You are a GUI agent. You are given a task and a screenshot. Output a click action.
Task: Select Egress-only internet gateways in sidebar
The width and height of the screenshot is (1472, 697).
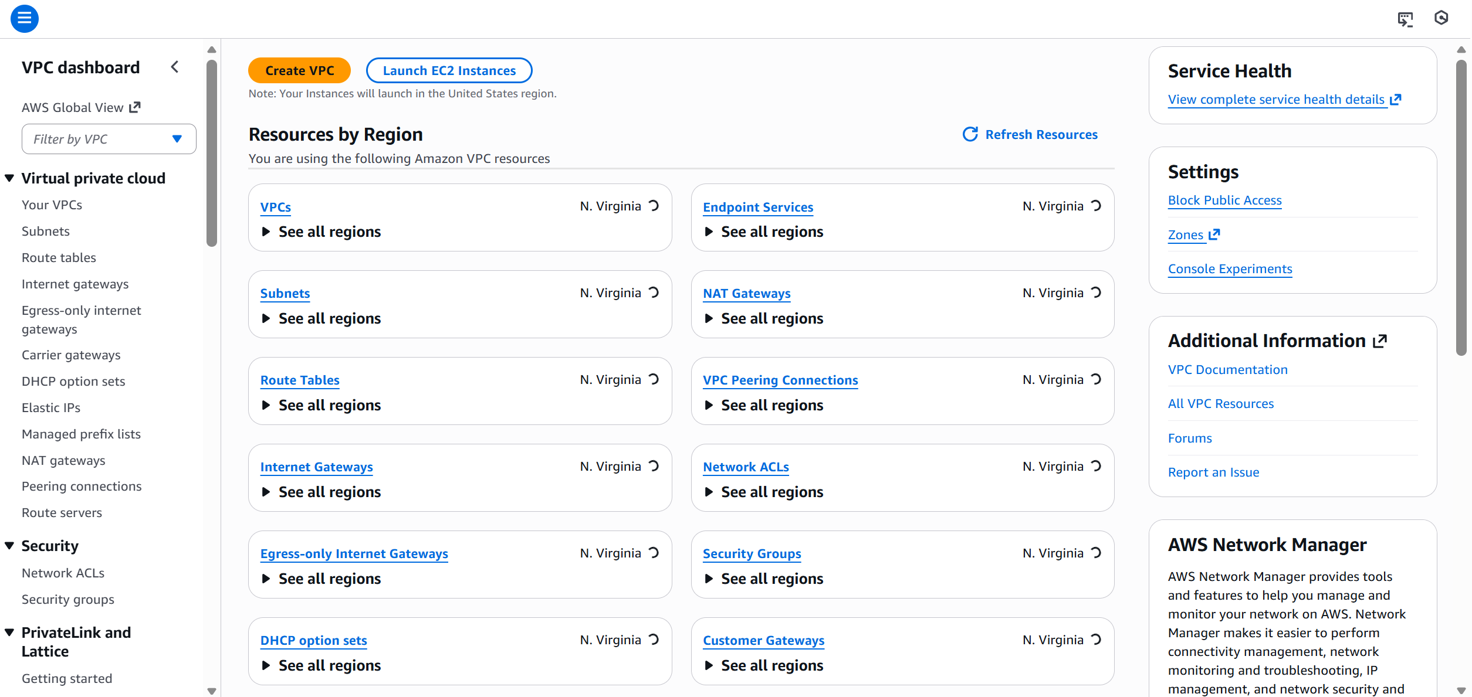tap(82, 319)
